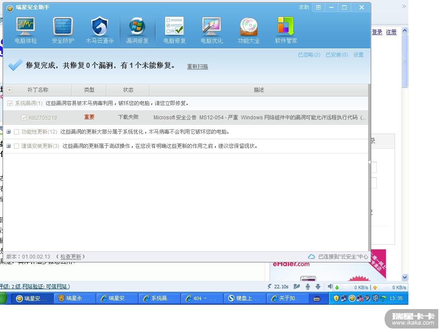Screen dimensions: 443x332
Task: Click 注册 link in browser window
Action: (391, 32)
